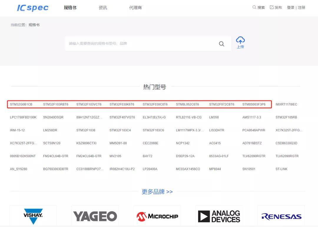Viewport: 318px width, 227px height.
Task: Switch to the 代理商 navigation tab
Action: click(135, 8)
